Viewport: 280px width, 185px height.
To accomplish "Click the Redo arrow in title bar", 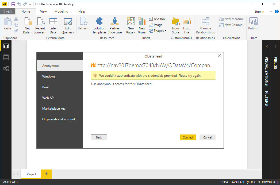I will pyautogui.click(x=25, y=4).
